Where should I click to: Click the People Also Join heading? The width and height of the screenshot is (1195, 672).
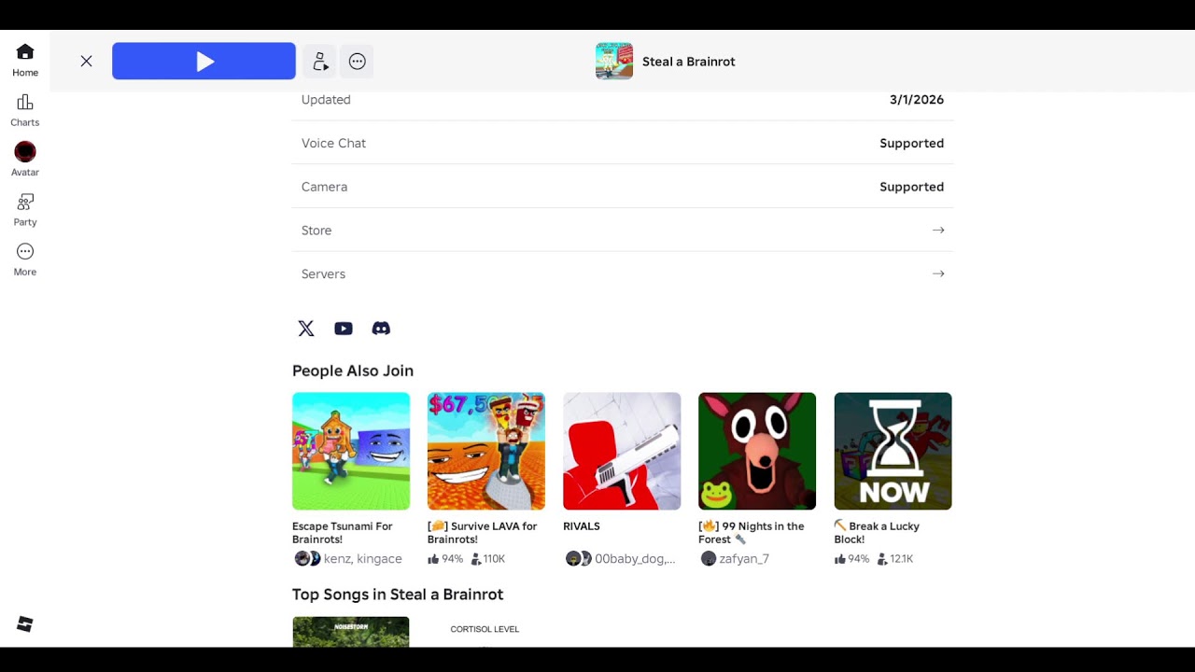(353, 371)
